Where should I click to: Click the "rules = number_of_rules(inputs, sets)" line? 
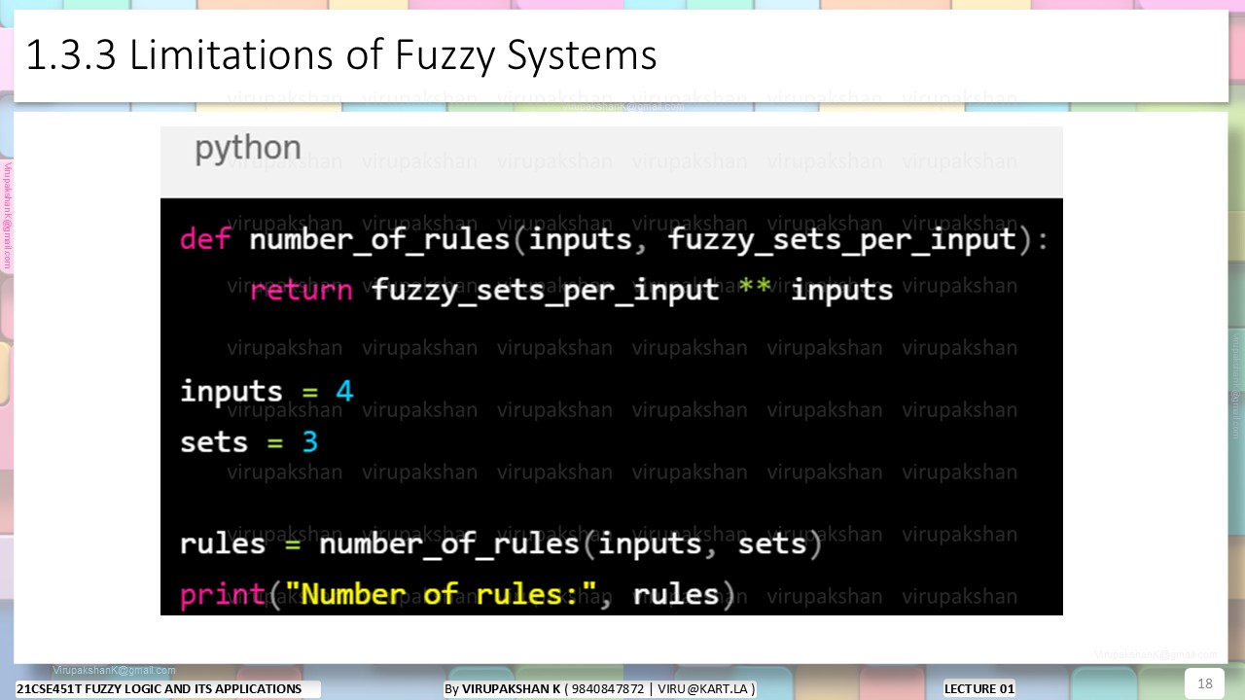pos(501,543)
